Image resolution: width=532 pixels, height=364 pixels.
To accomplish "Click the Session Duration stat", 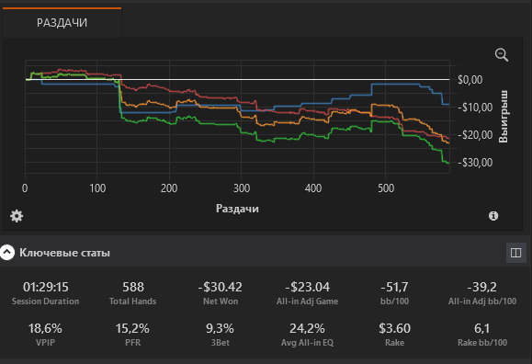I will [x=45, y=293].
